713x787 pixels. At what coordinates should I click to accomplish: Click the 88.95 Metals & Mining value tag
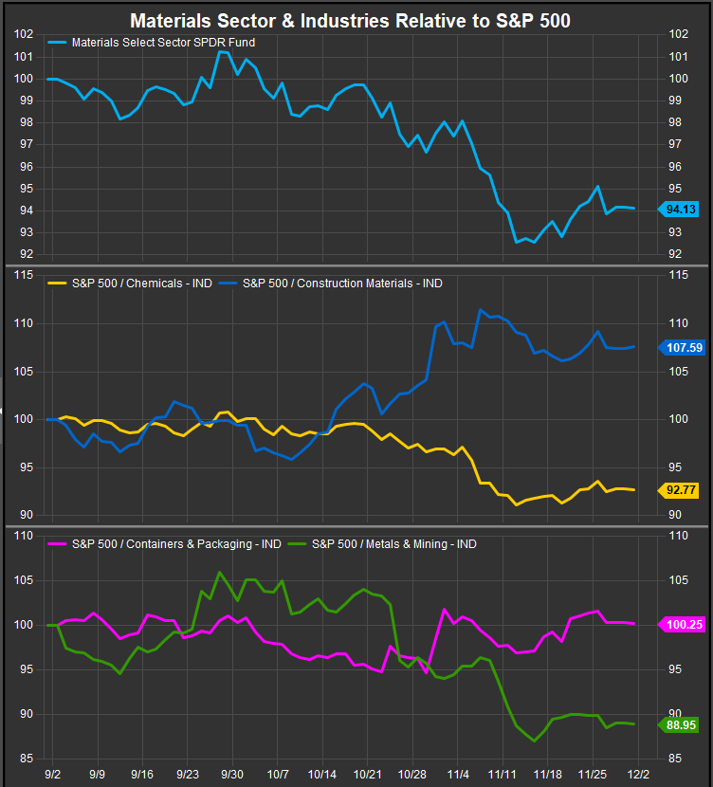(678, 725)
